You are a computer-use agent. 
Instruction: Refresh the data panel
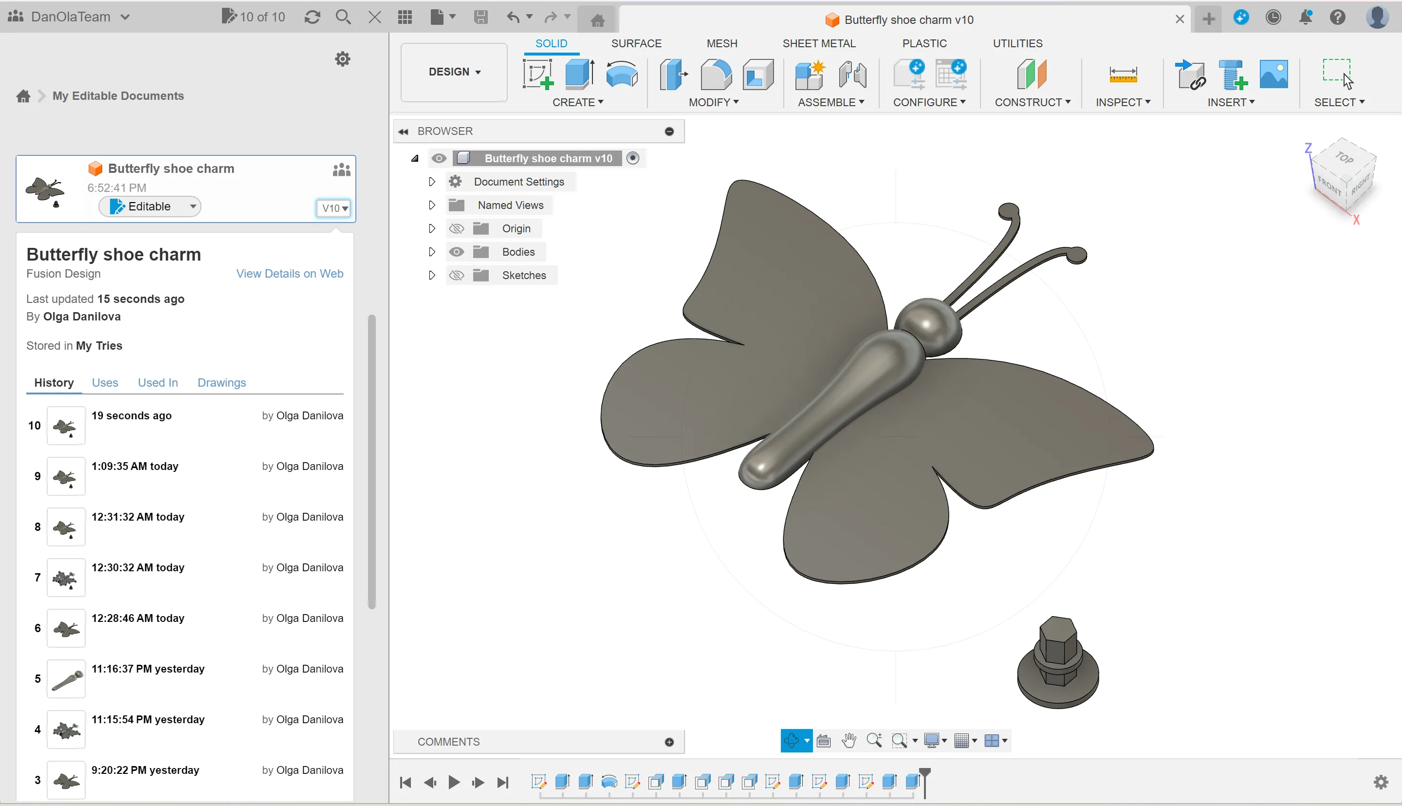point(312,17)
